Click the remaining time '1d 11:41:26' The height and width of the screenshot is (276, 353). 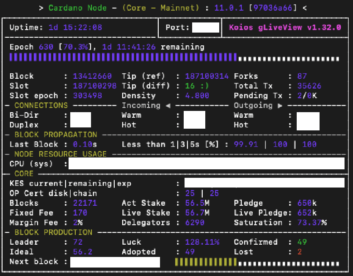pyautogui.click(x=129, y=47)
